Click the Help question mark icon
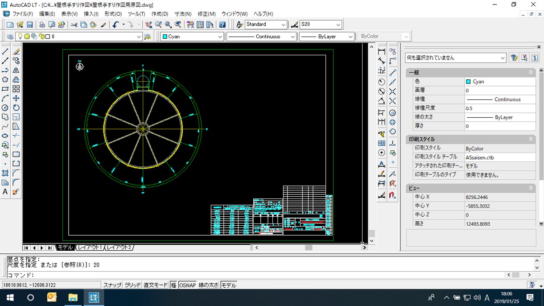The image size is (544, 306). [222, 25]
